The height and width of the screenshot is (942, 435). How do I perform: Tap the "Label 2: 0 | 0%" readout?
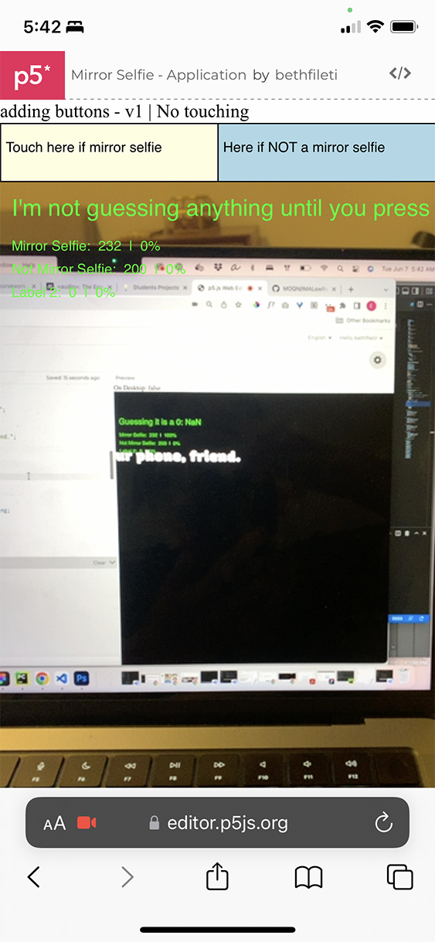point(63,292)
